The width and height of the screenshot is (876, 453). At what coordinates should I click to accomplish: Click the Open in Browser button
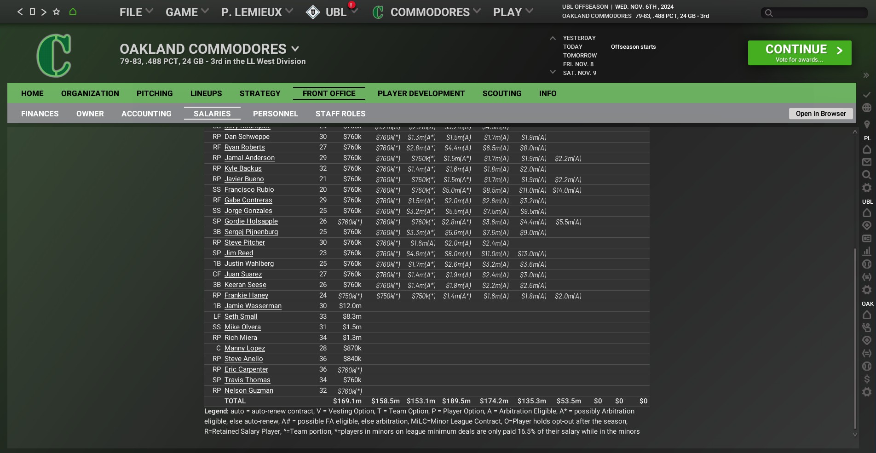click(x=821, y=114)
